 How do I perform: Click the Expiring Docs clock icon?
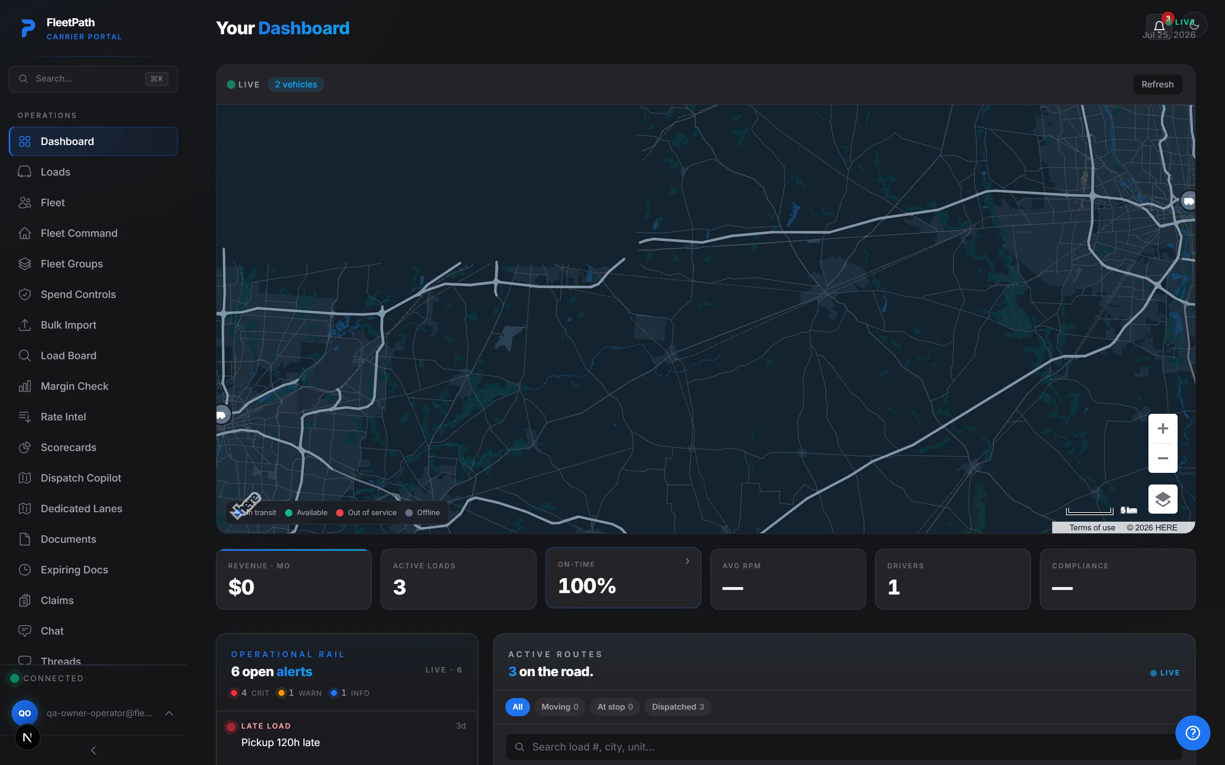[25, 570]
